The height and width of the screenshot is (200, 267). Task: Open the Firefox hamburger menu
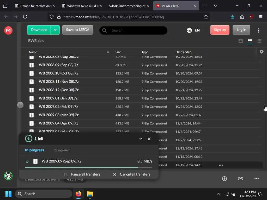pyautogui.click(x=260, y=17)
